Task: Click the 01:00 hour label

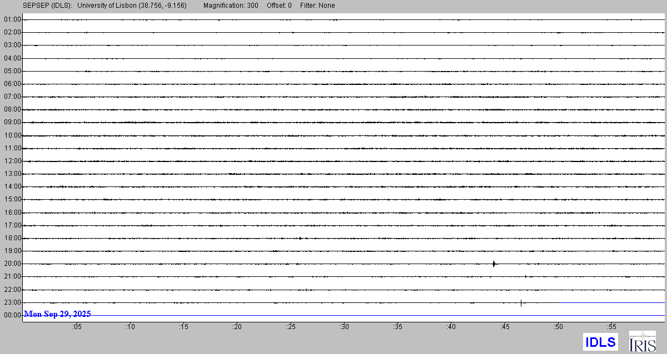Action: pyautogui.click(x=12, y=19)
